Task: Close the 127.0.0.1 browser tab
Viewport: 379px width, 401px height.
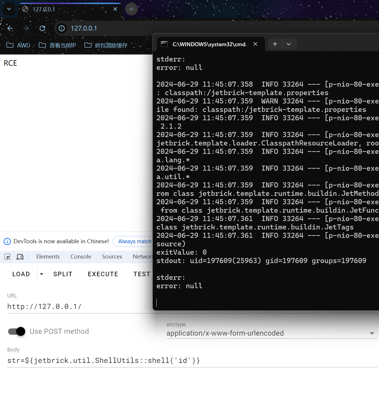Action: (x=115, y=9)
